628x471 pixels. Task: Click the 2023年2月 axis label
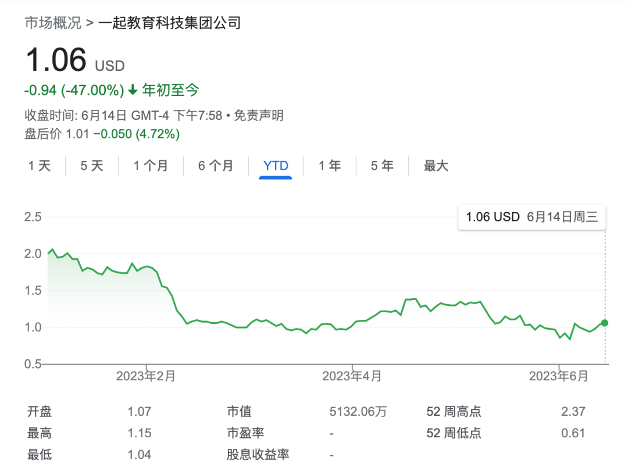click(146, 376)
